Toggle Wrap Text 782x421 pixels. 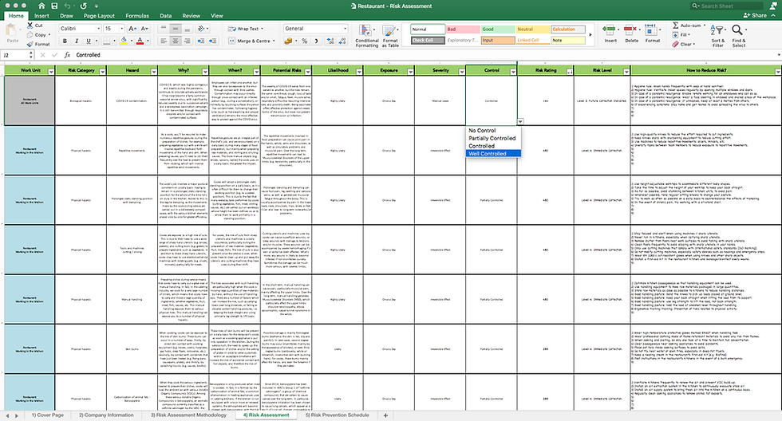[245, 29]
